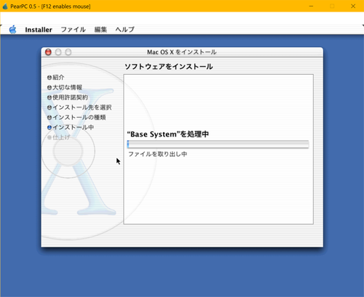Select the dimmed 仕上げ step
Image resolution: width=364 pixels, height=297 pixels.
coord(59,137)
